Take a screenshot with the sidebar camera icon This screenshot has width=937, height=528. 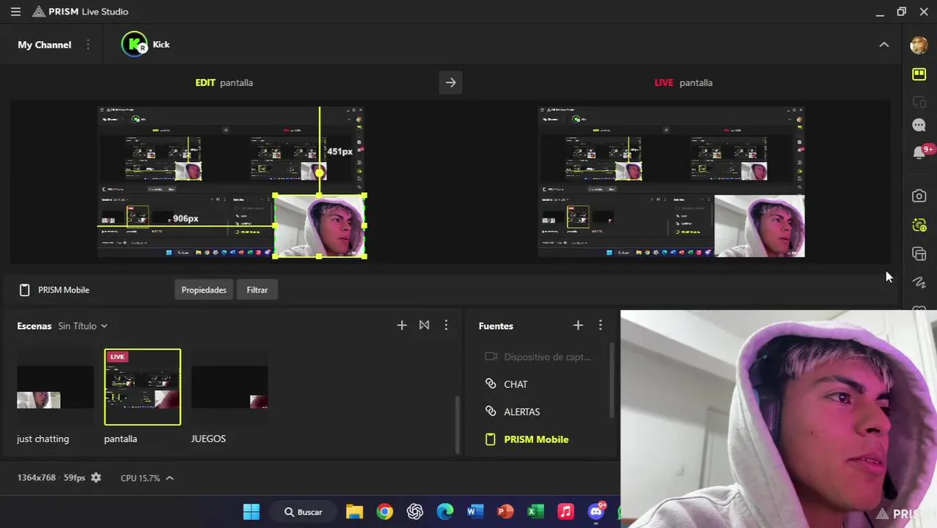pos(919,197)
